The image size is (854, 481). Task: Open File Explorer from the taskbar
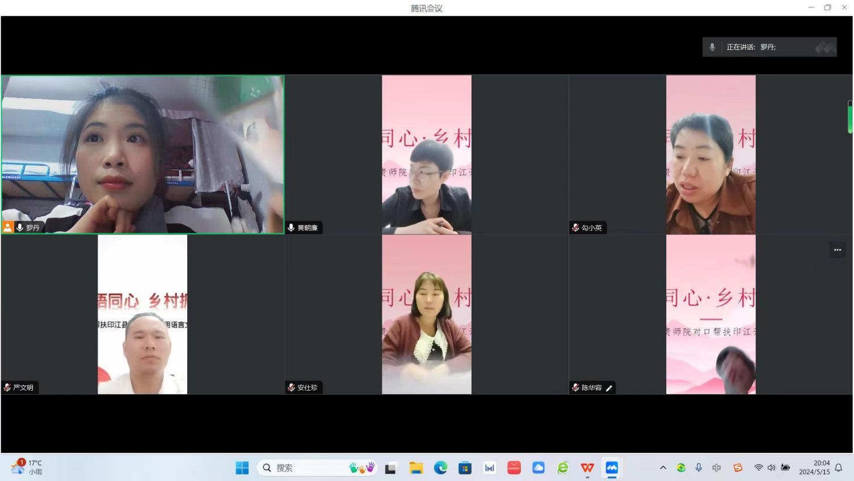coord(416,468)
